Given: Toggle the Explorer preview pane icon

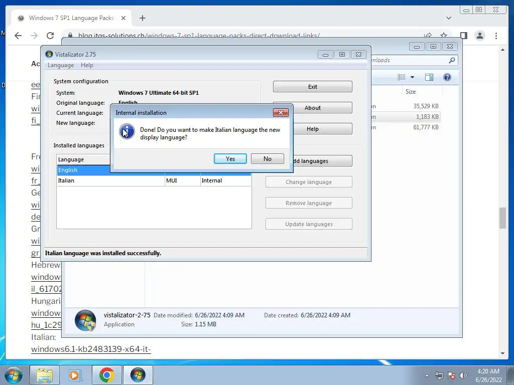Looking at the screenshot, I should coord(429,77).
